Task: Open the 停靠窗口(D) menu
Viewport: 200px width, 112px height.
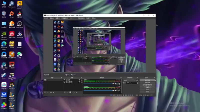Action: click(65, 18)
